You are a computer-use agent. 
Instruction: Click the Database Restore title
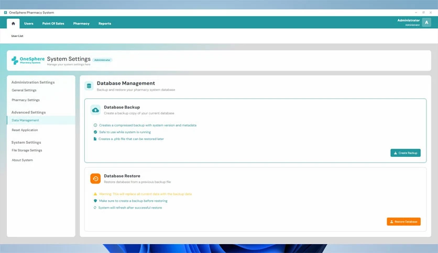tap(122, 176)
